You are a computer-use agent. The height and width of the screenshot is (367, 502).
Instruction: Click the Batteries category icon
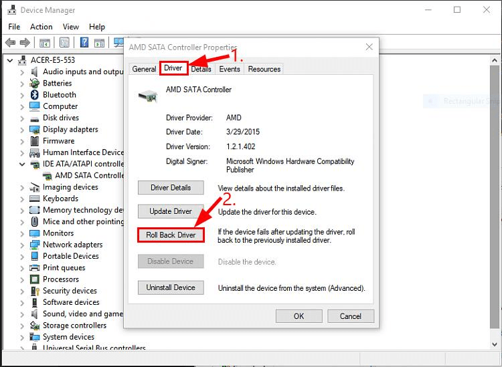(35, 84)
